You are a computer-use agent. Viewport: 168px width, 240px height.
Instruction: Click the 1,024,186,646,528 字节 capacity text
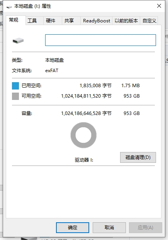(87, 113)
